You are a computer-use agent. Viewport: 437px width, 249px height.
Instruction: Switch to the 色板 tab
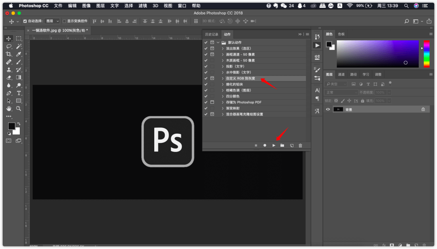(342, 34)
